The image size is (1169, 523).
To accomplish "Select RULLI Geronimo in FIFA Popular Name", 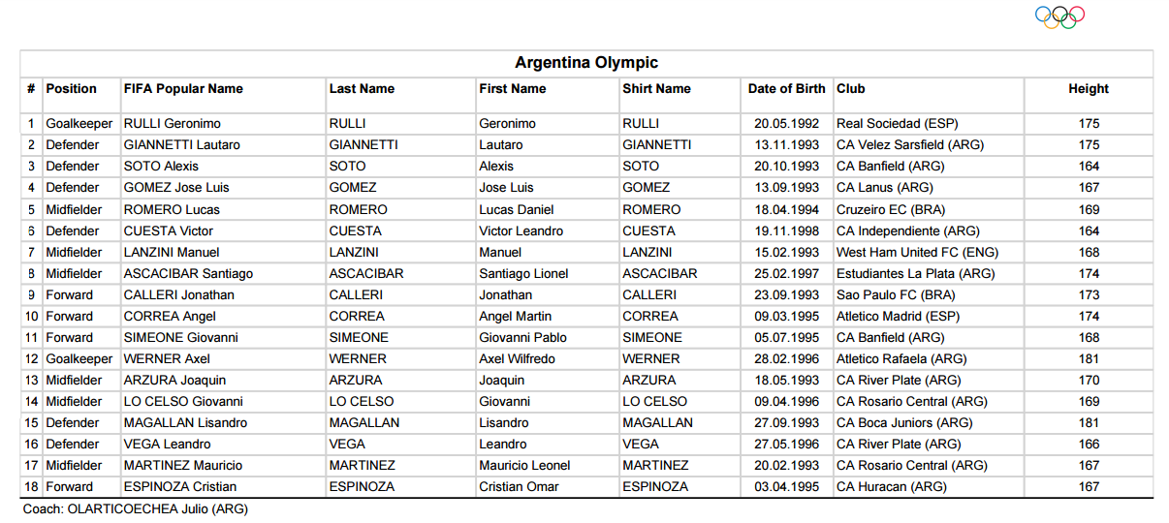I will 173,124.
